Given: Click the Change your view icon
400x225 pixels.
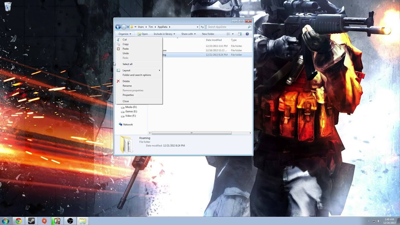Looking at the screenshot, I should (x=228, y=34).
